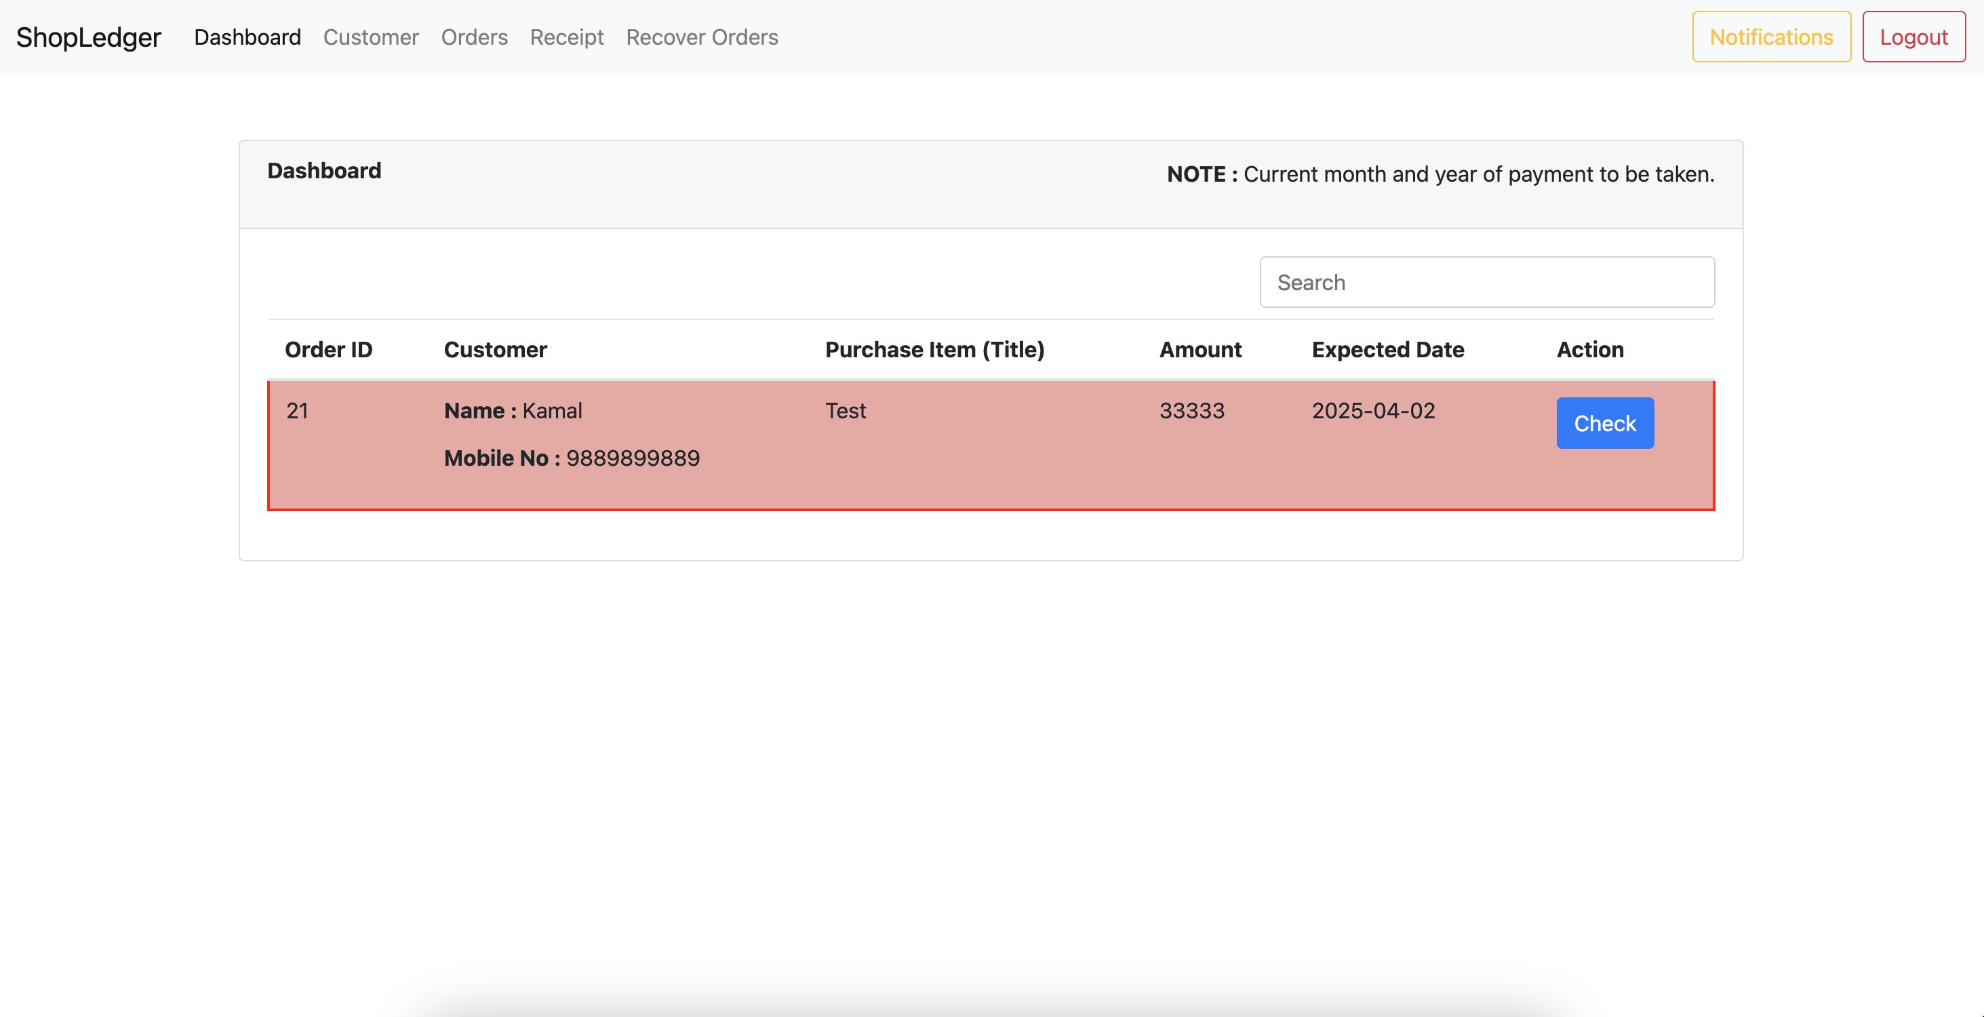Click the Amount column header
Viewport: 1984px width, 1017px height.
1200,350
